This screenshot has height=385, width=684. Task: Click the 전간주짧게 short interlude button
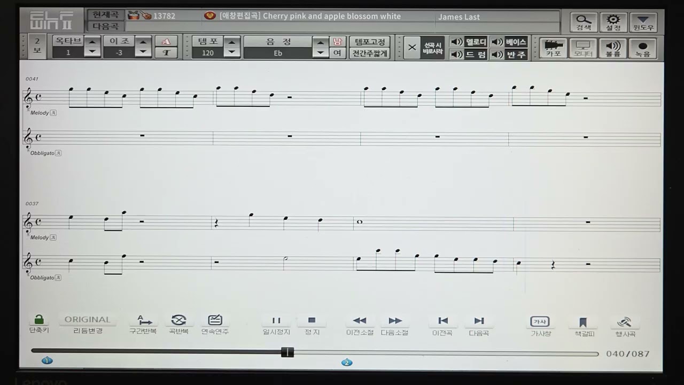370,53
